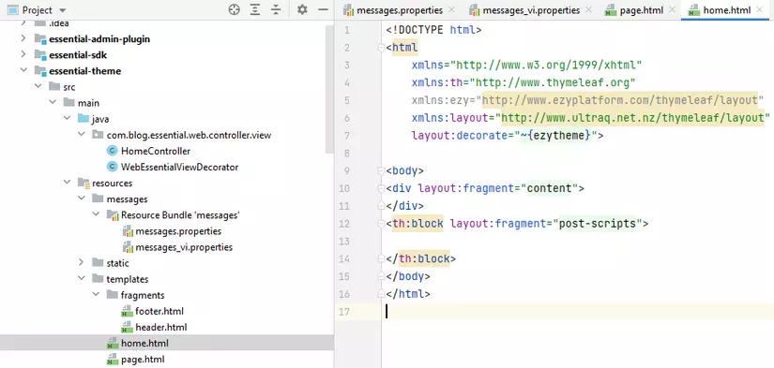Fold the content div at line 10

coord(381,188)
